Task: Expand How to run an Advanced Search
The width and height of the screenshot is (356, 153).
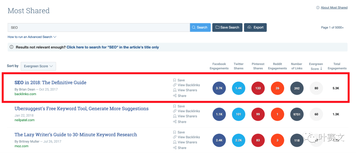Action: point(32,37)
